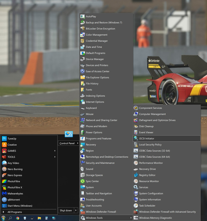Screen dimensions: 207x221
Task: Open Start Menu (Windows) entry
Action: 29,206
